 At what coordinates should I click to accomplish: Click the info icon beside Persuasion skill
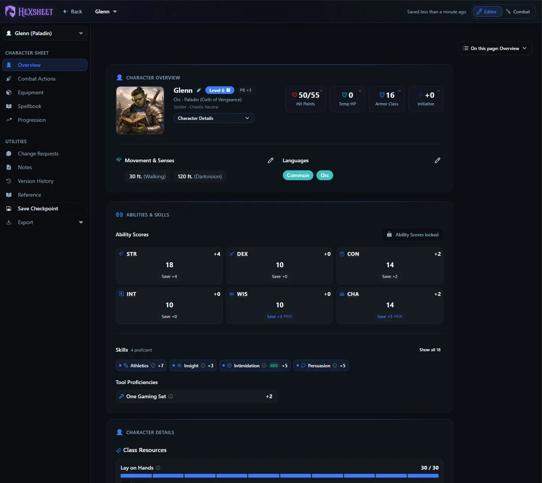[x=335, y=365]
